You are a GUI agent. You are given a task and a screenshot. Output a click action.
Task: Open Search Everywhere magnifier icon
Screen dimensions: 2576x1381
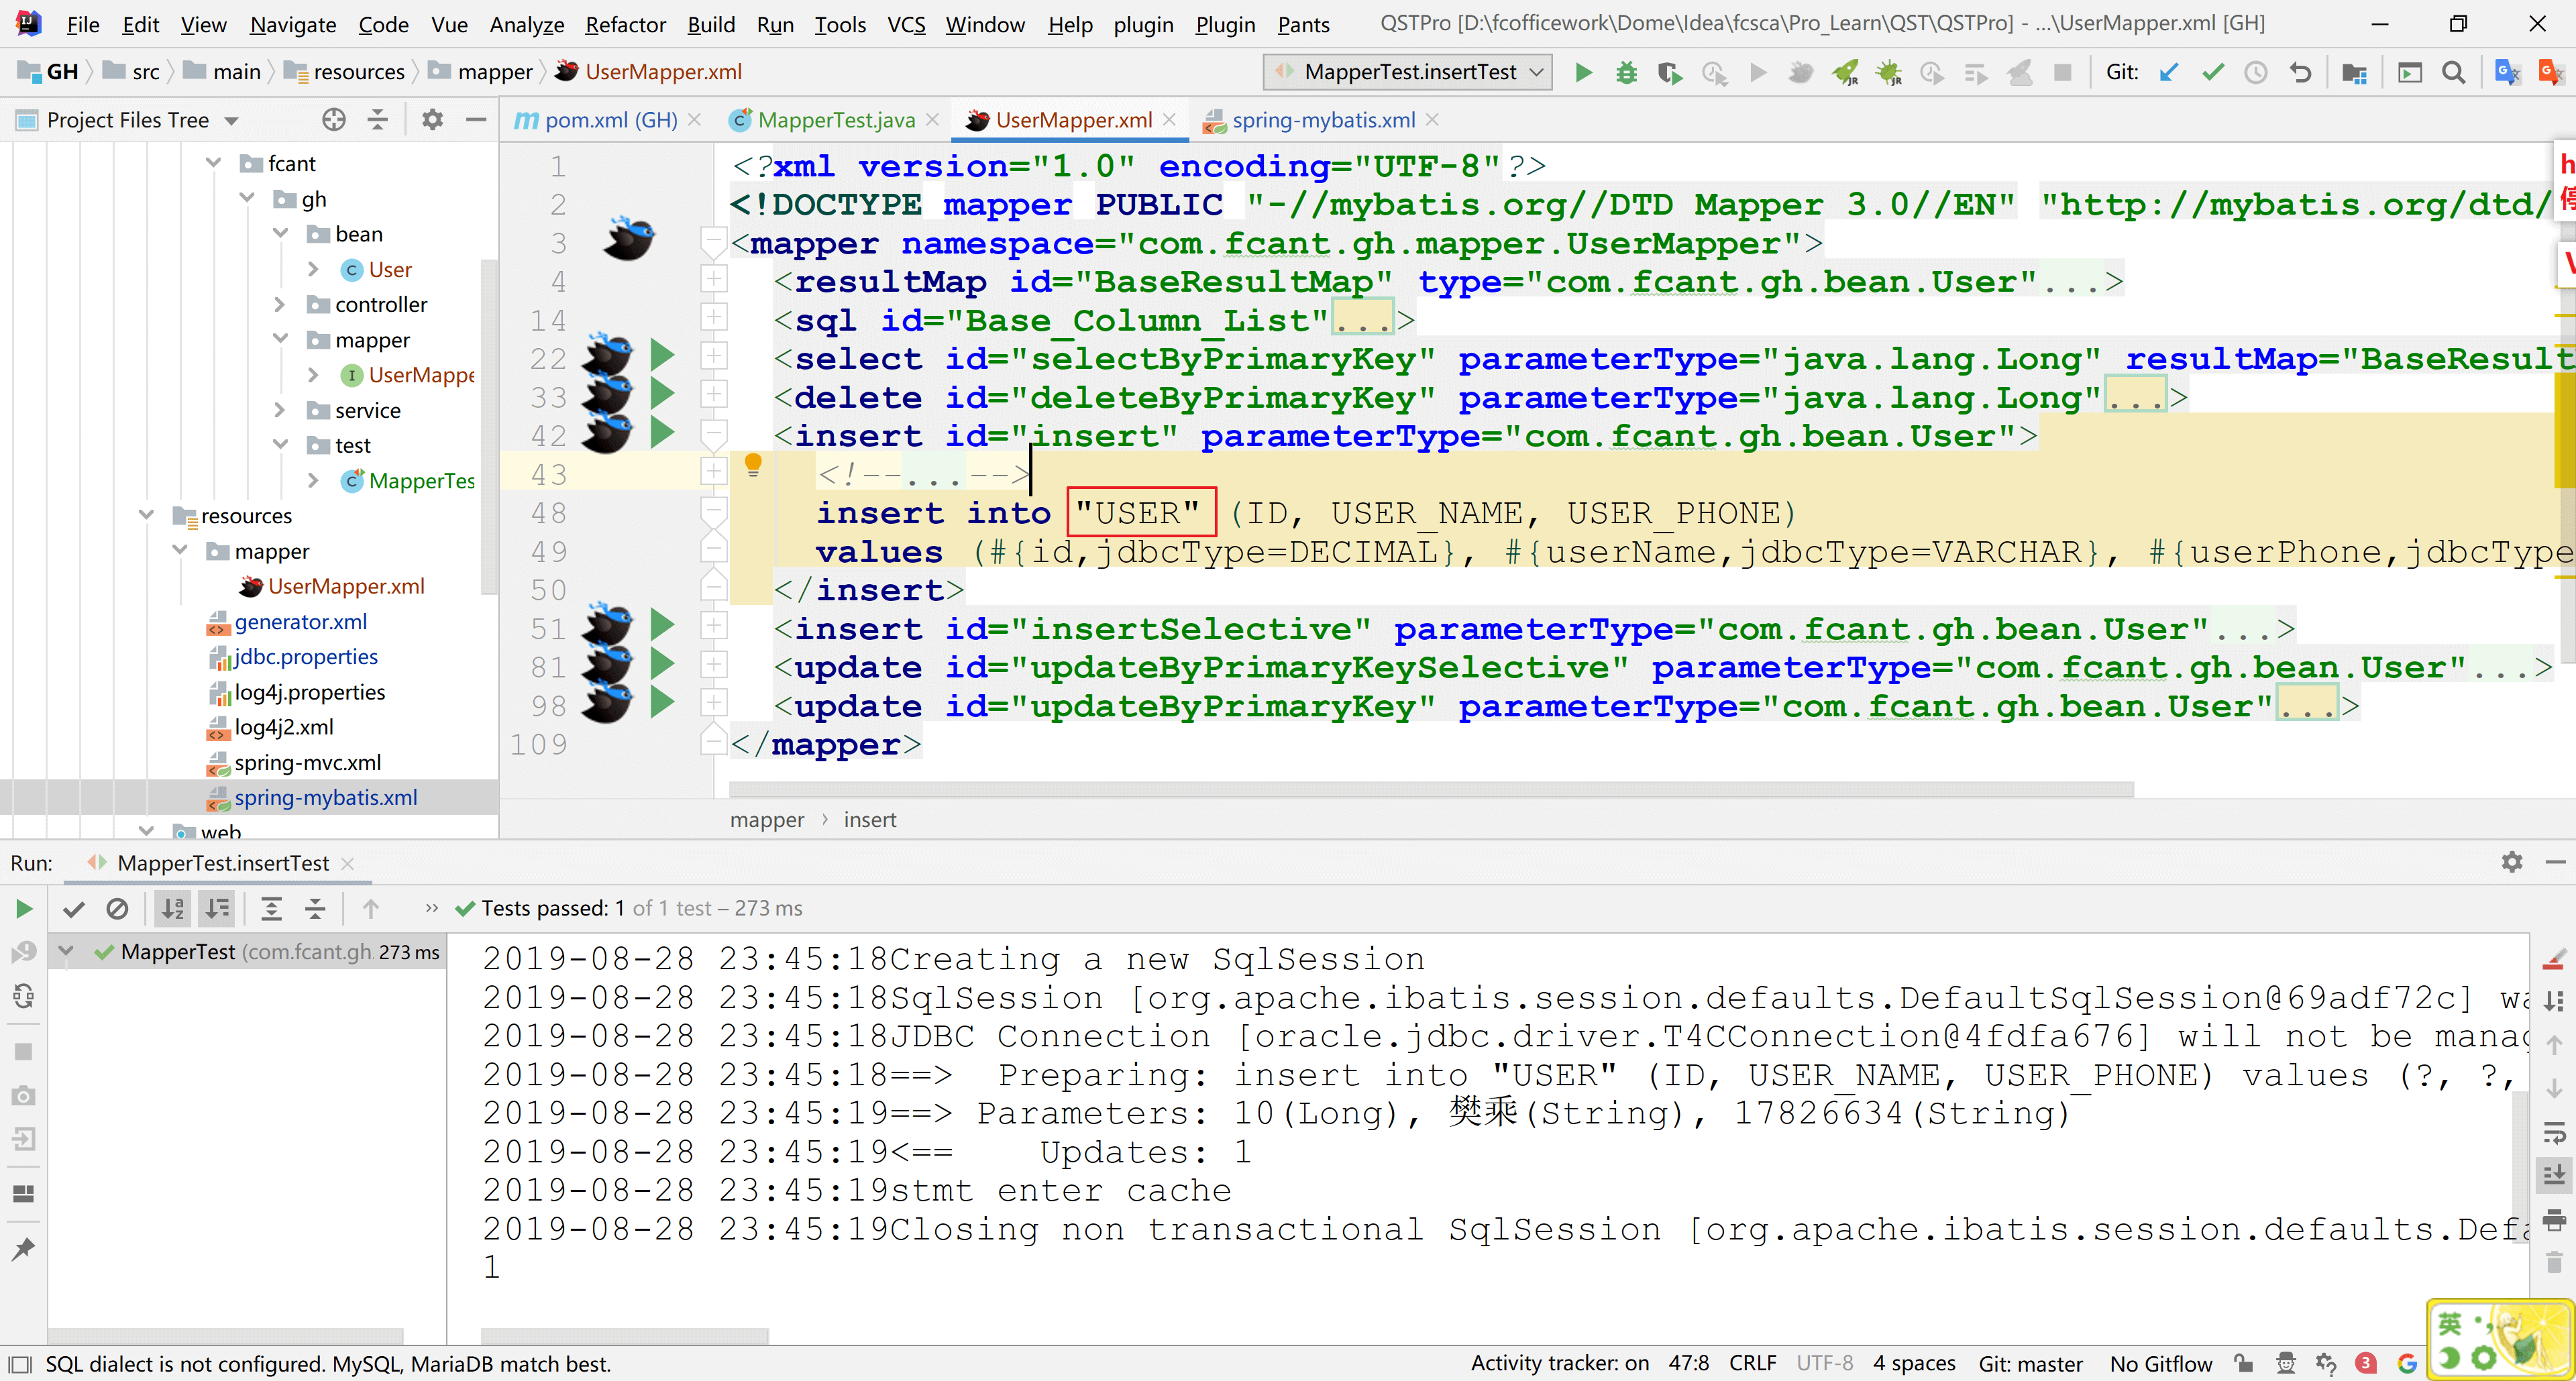coord(2453,72)
